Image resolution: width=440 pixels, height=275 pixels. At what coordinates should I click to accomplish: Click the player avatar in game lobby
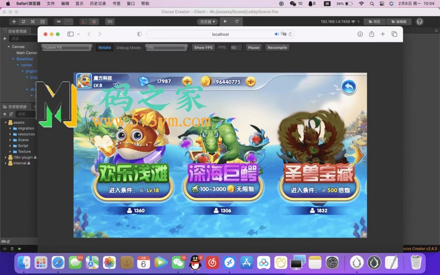(x=84, y=81)
